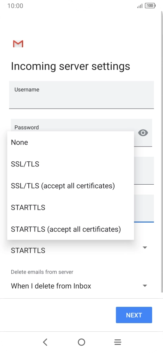Tap the Android back navigation icon
The height and width of the screenshot is (353, 163).
pyautogui.click(x=45, y=342)
